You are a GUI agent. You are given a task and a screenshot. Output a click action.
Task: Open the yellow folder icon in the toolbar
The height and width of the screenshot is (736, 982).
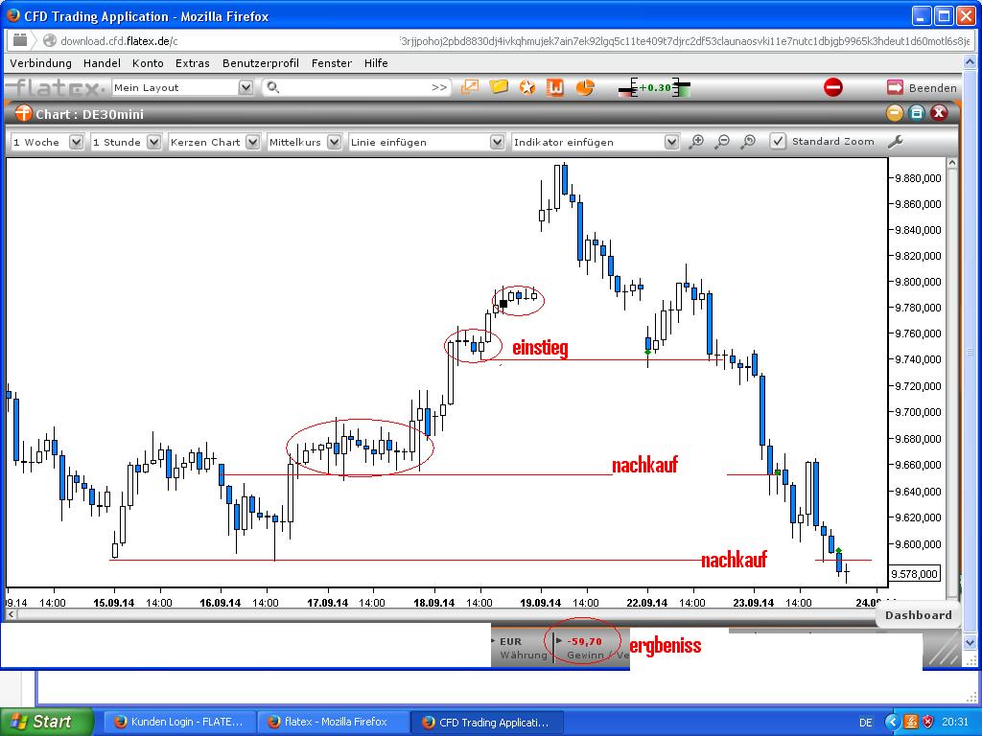pos(499,87)
